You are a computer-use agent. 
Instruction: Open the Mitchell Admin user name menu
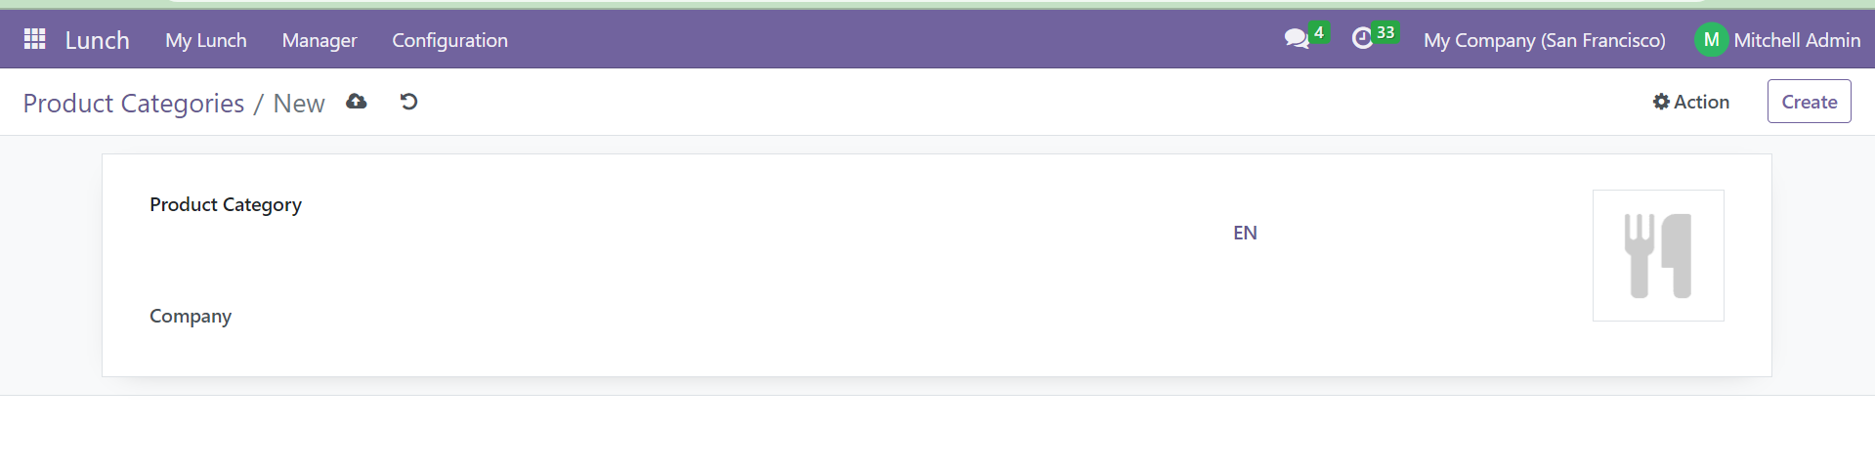pyautogui.click(x=1797, y=40)
